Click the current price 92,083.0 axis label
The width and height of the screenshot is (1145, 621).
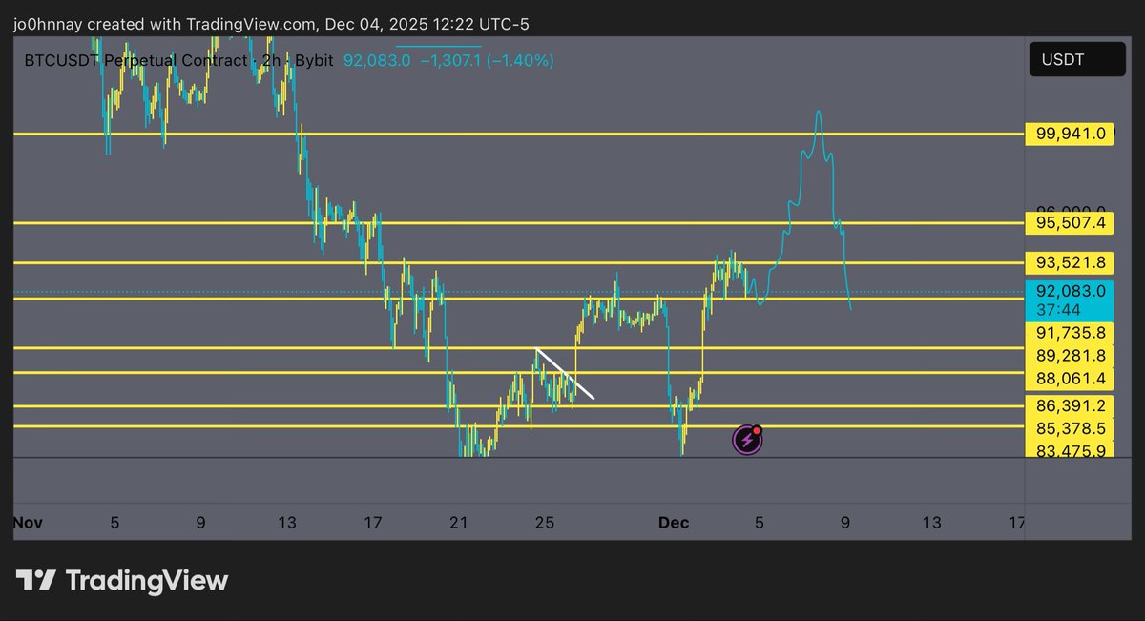pos(1070,291)
